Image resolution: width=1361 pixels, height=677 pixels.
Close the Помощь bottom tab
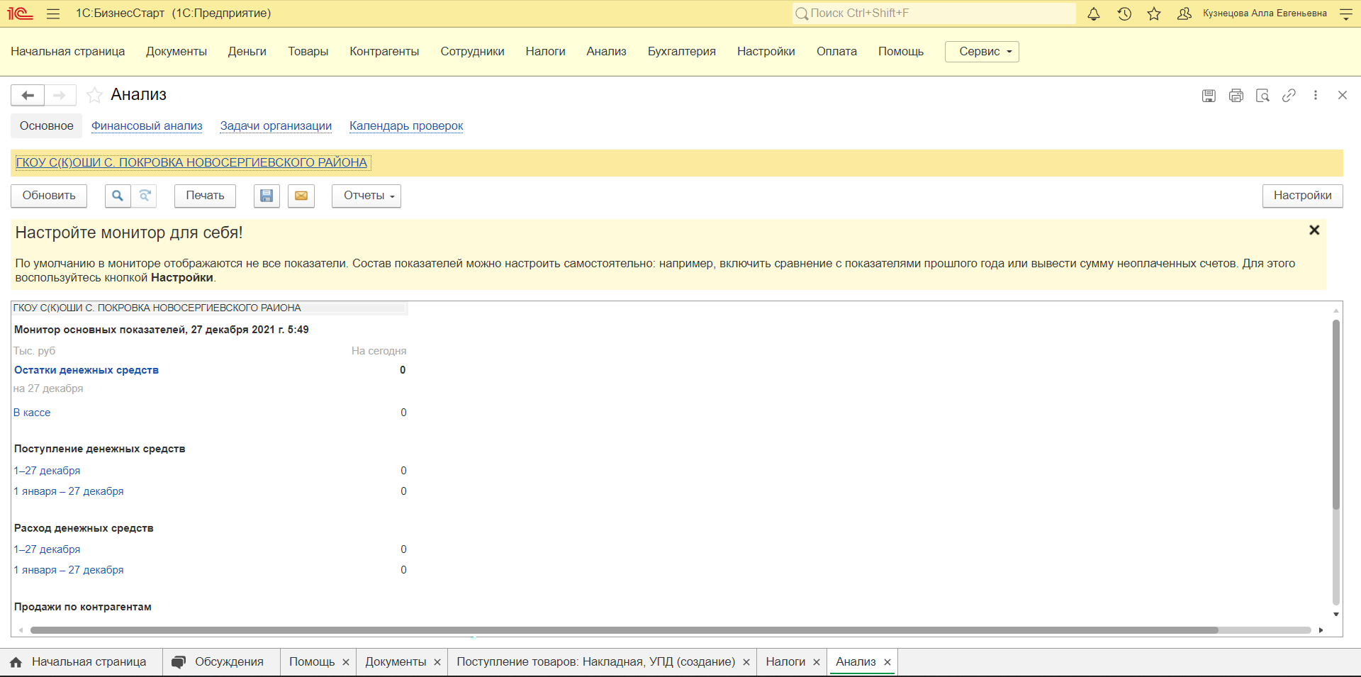point(346,662)
